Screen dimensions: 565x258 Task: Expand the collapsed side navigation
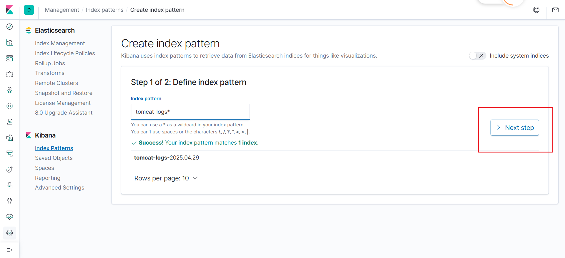tap(9, 250)
